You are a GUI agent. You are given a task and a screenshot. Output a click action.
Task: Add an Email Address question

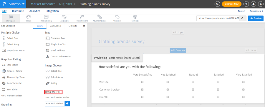pos(55,51)
